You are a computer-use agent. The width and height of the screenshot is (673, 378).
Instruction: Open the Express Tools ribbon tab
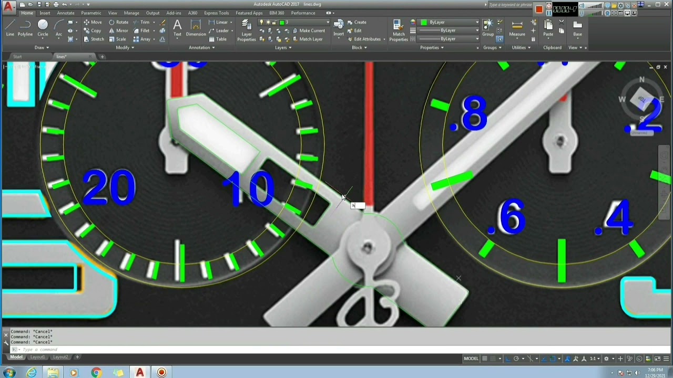click(216, 13)
